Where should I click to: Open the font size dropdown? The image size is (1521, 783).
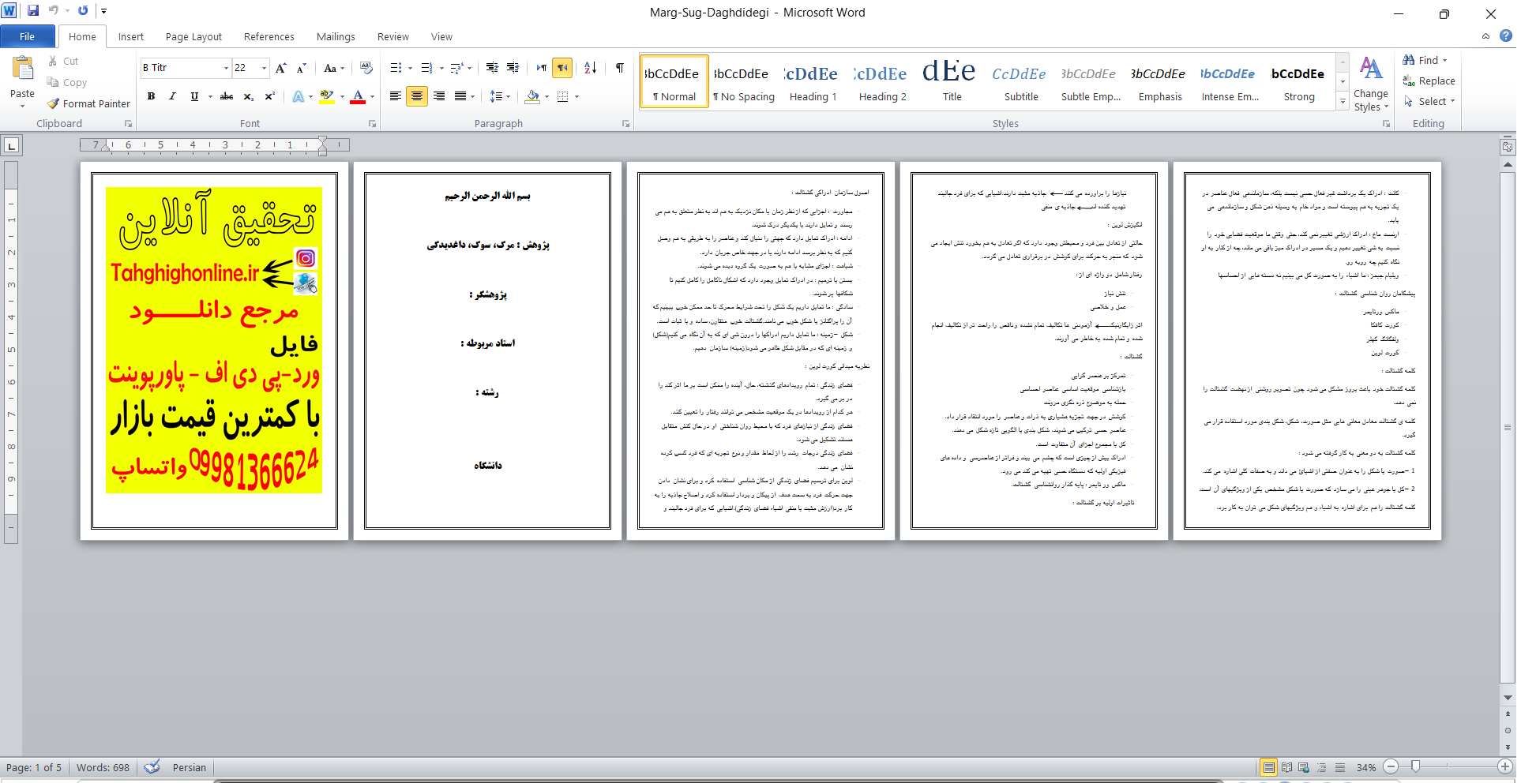click(x=264, y=68)
